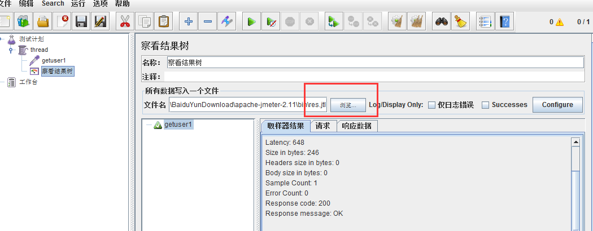Click the Help question mark icon
Screen dimensions: 593x231
tap(504, 22)
